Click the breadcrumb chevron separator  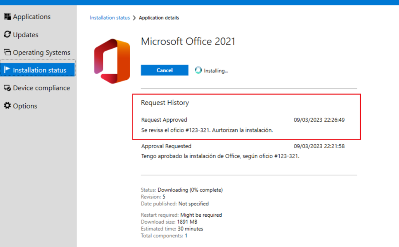click(x=134, y=18)
